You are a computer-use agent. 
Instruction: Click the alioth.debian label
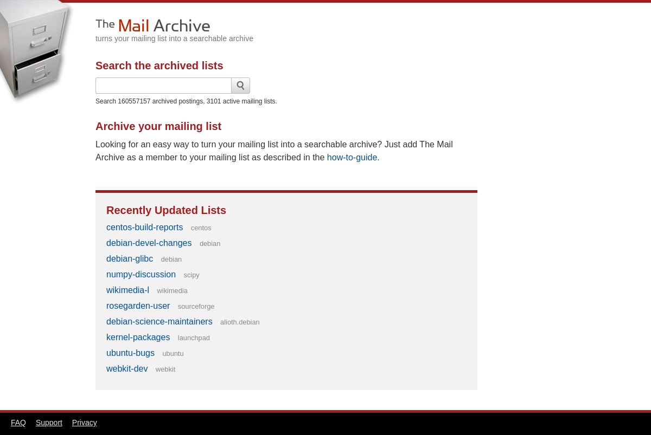240,322
